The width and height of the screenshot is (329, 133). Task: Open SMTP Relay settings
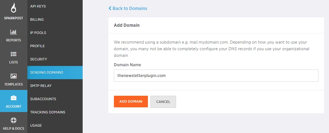point(41,86)
